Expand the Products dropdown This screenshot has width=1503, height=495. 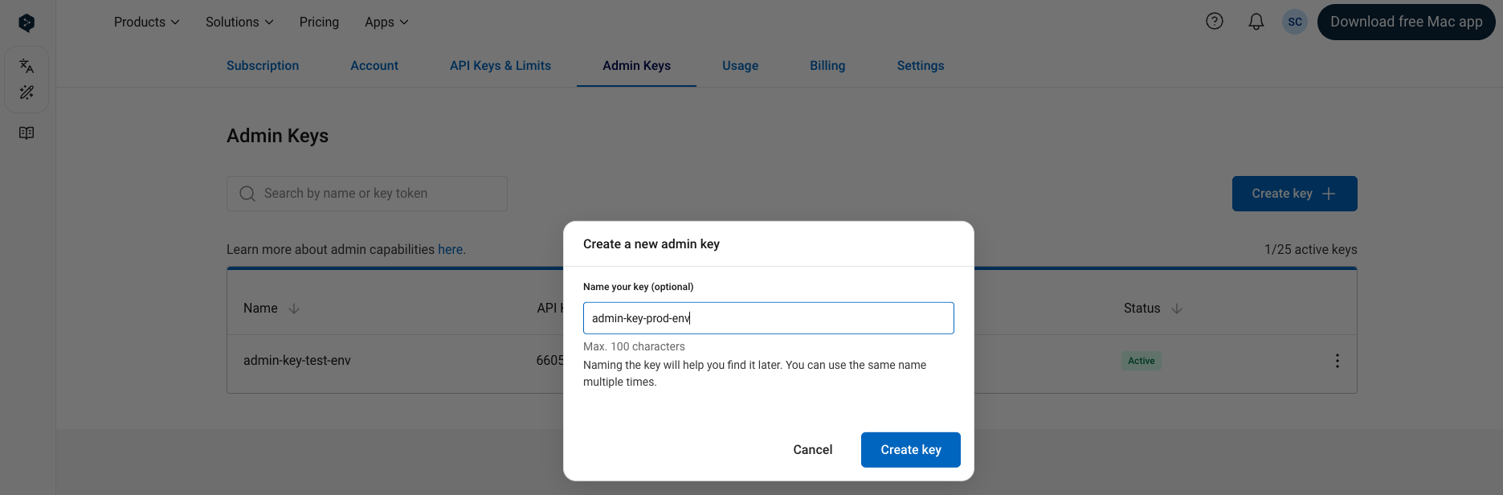147,22
